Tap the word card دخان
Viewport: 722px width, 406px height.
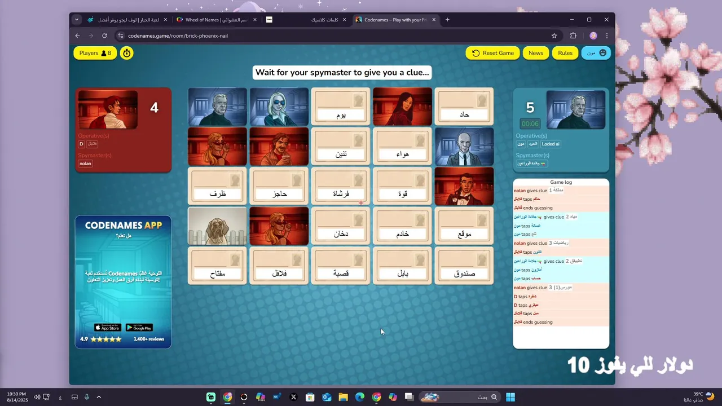tap(341, 226)
